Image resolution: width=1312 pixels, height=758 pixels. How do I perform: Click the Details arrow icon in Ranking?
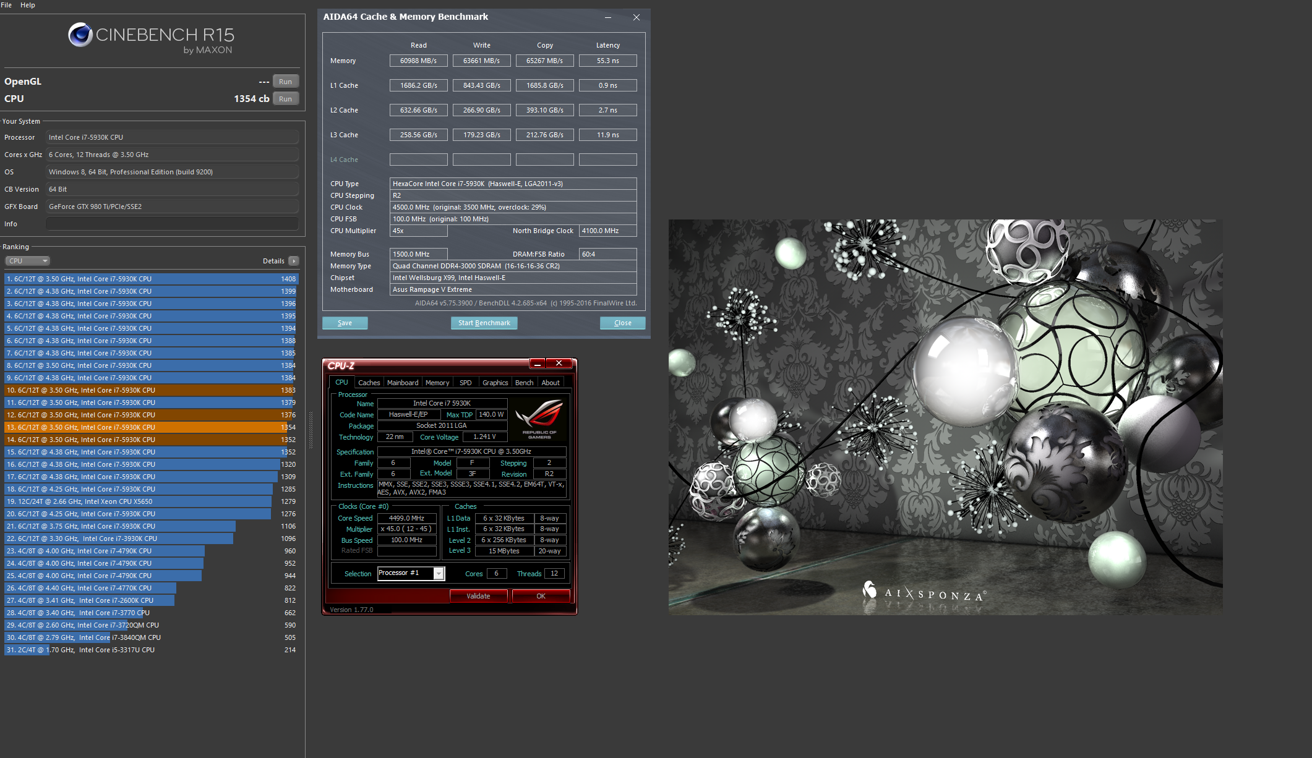(294, 261)
